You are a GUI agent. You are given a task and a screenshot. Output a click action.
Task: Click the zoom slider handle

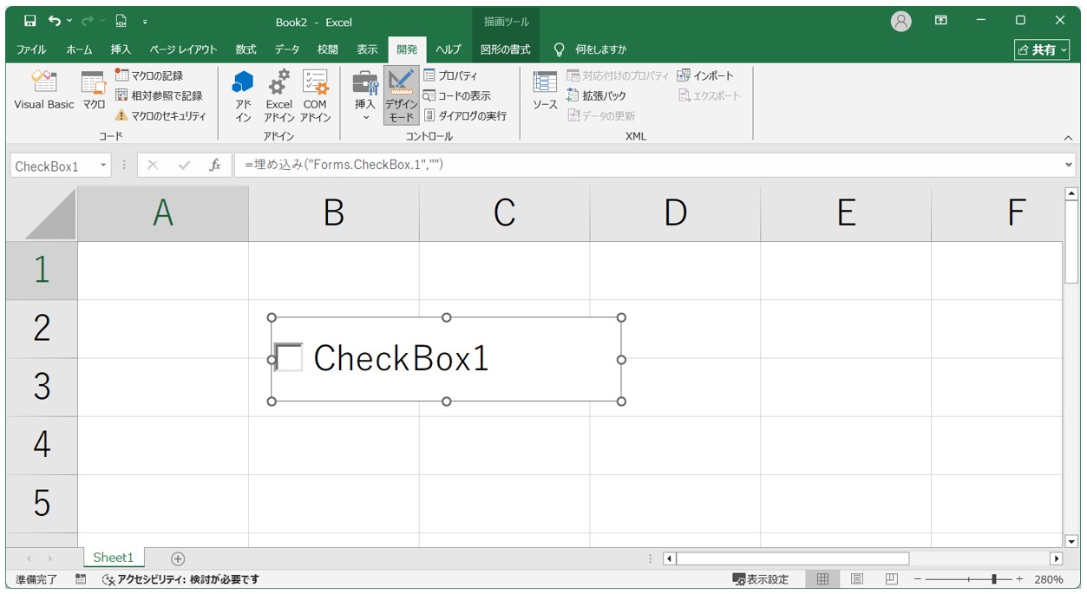[994, 579]
